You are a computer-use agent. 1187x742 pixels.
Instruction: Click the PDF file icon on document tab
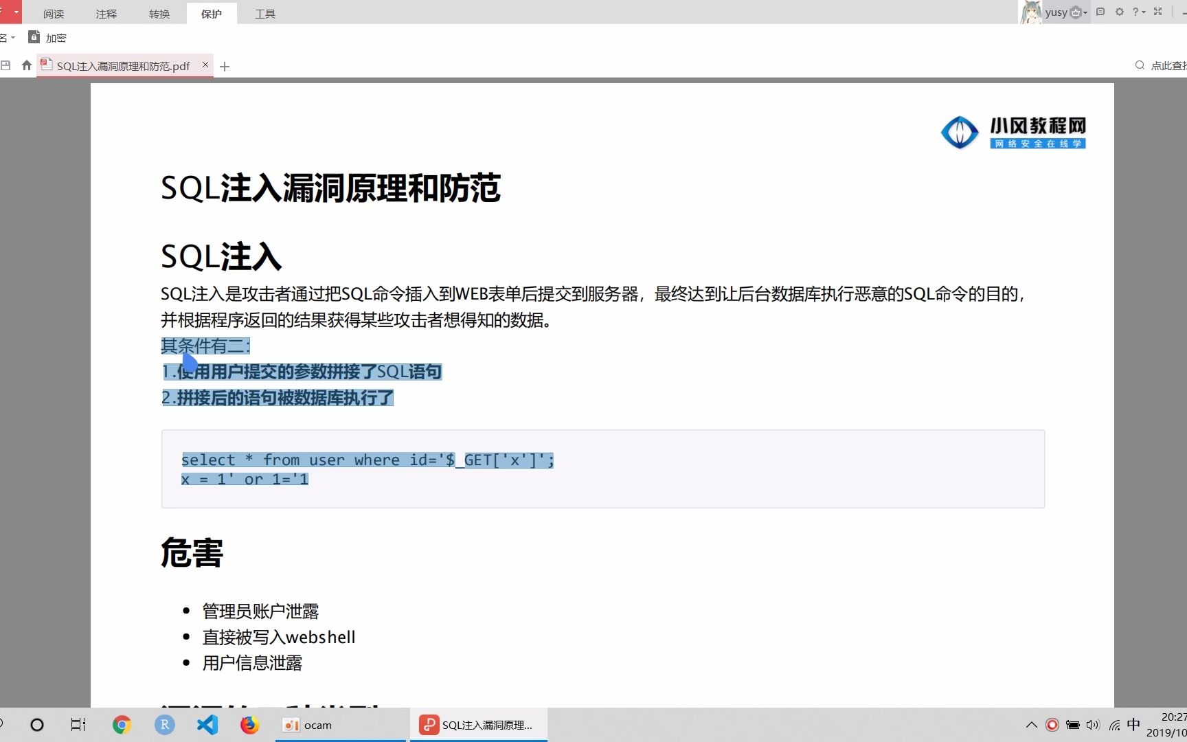point(47,65)
